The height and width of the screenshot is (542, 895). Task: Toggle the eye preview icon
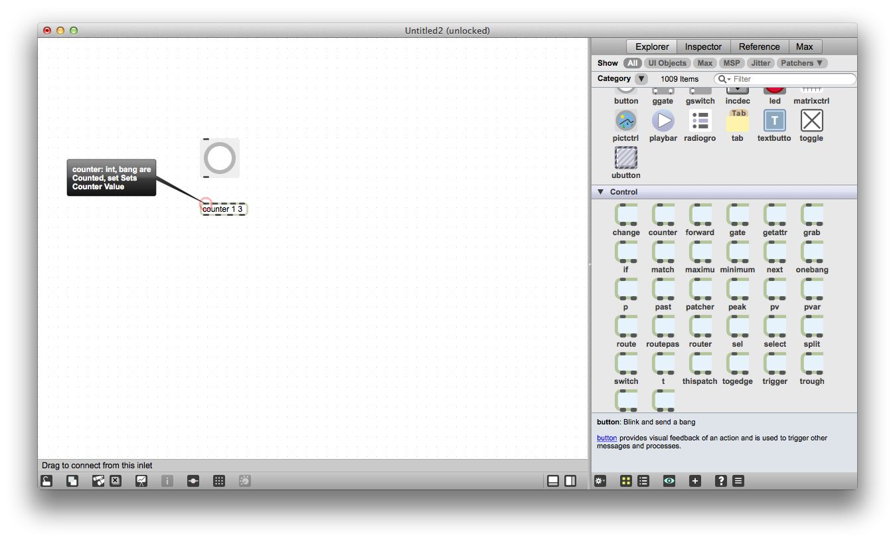pyautogui.click(x=669, y=481)
